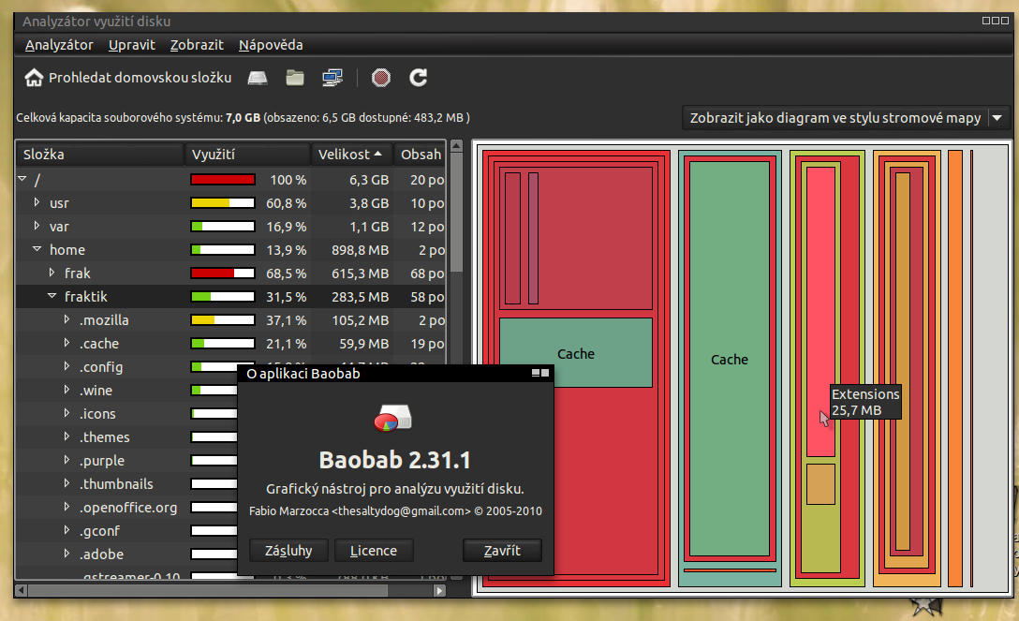Click scroll up arrow of tree scrollbar

pyautogui.click(x=456, y=146)
